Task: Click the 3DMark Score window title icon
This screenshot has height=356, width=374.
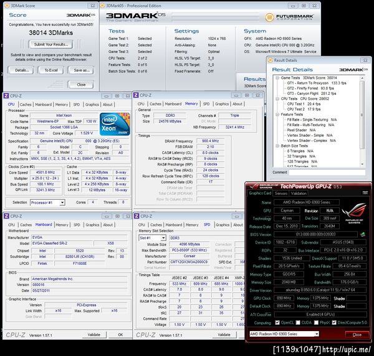Action: tap(7, 6)
